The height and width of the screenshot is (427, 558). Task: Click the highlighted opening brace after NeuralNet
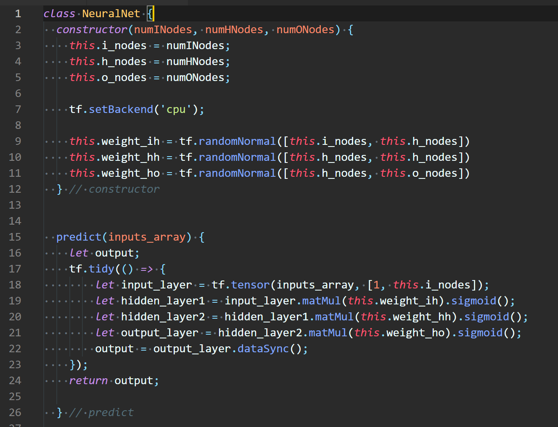tap(150, 13)
